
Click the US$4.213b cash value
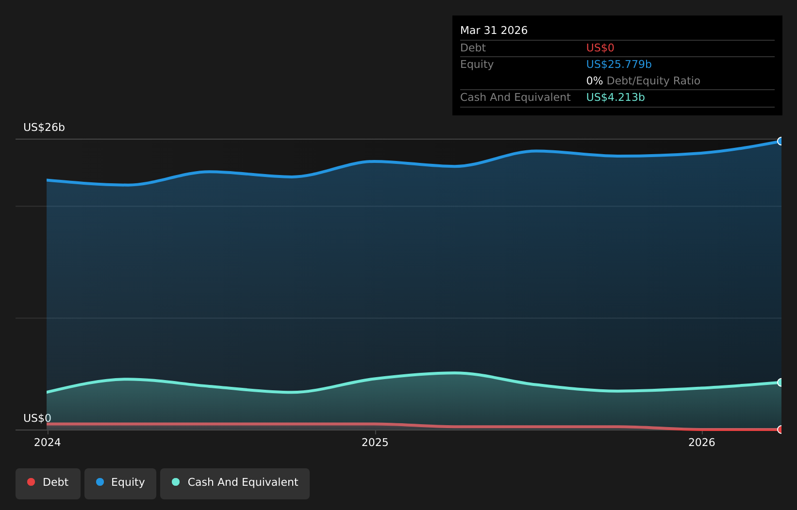click(615, 97)
